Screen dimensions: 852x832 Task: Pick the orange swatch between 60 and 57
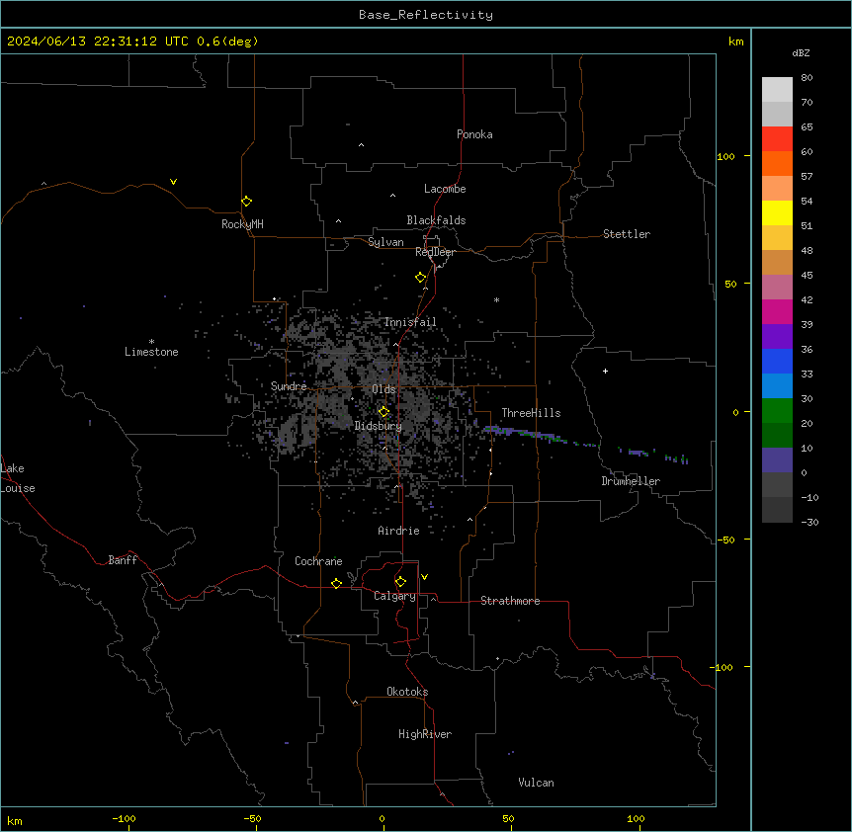777,163
